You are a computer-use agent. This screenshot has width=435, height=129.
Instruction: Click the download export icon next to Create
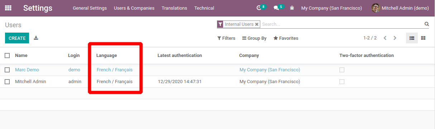[36, 38]
